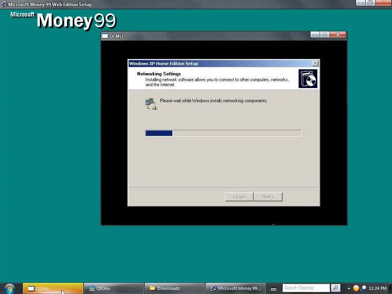The image size is (392, 294).
Task: Click the Microsoft Money 99 Setup title icon
Action: (x=4, y=4)
